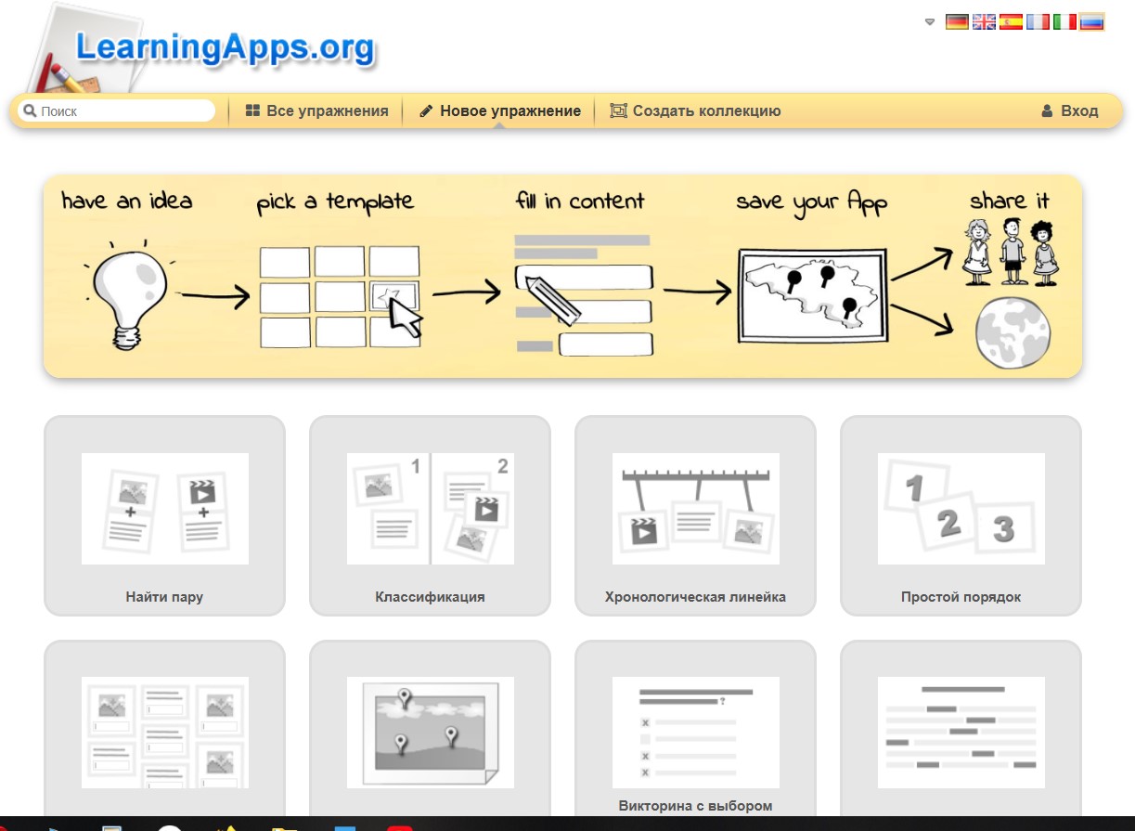Select the Italian flag language
1135x831 pixels.
click(1064, 22)
